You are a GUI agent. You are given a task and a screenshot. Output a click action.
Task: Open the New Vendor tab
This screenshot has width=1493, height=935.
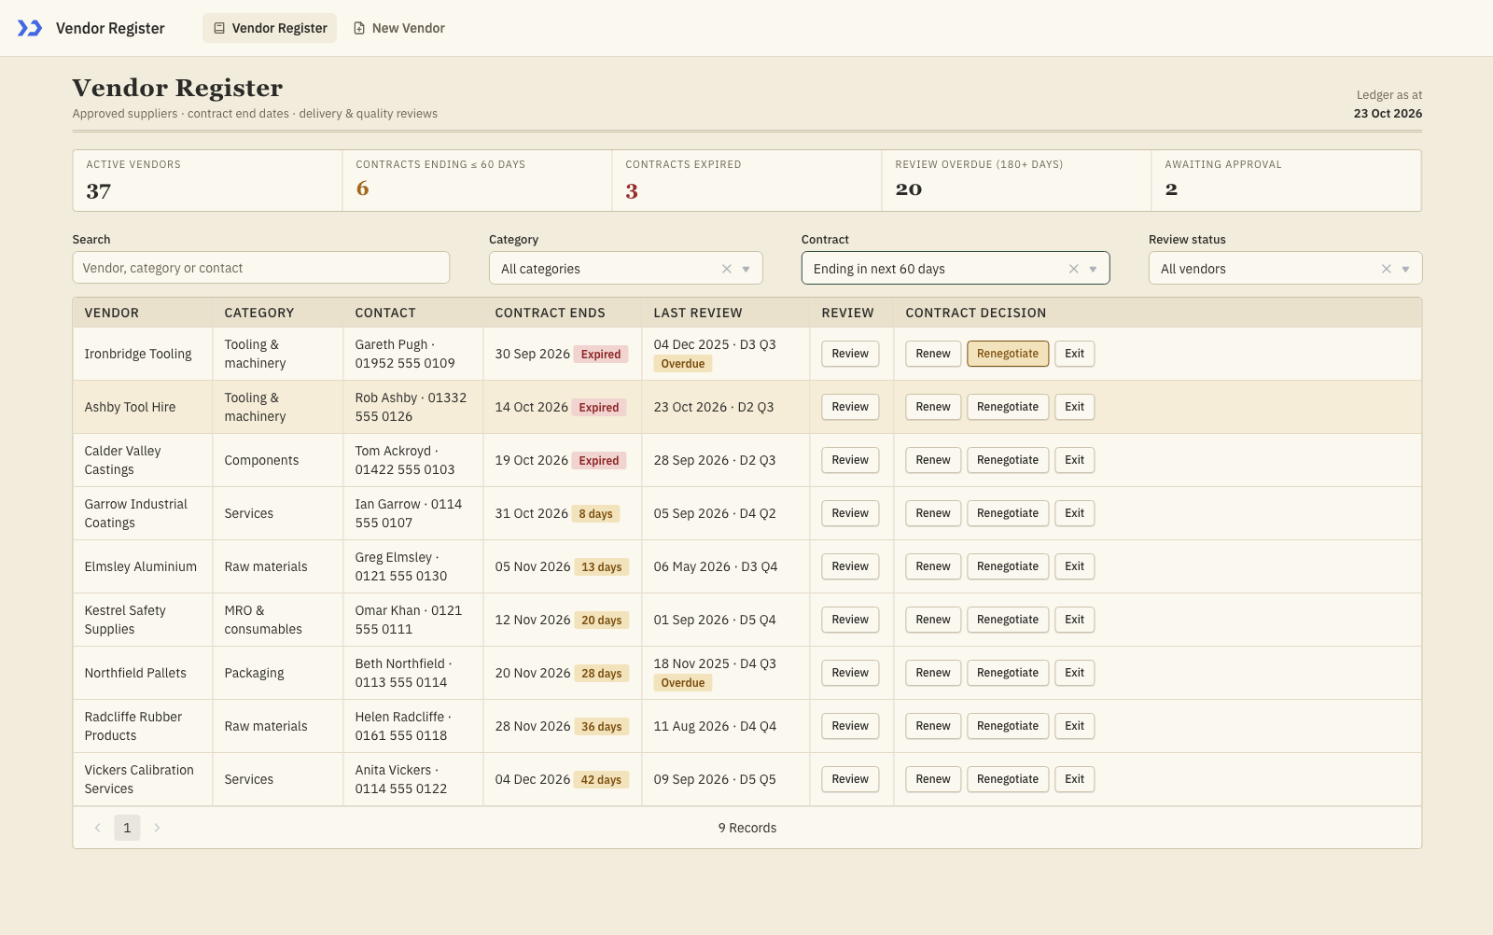(398, 28)
